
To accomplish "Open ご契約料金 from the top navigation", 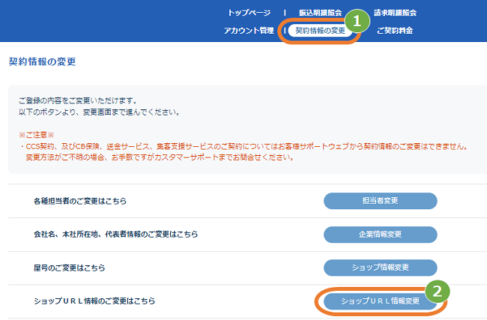I will coord(394,31).
